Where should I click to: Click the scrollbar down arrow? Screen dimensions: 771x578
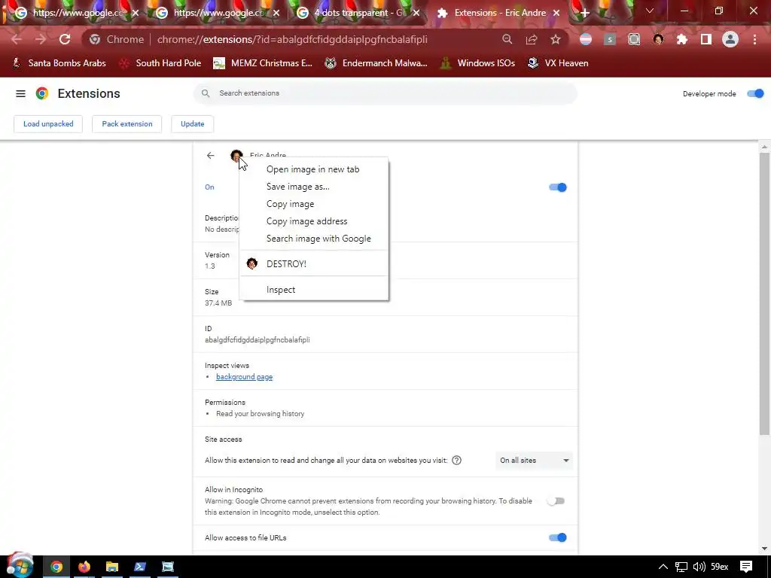[764, 549]
